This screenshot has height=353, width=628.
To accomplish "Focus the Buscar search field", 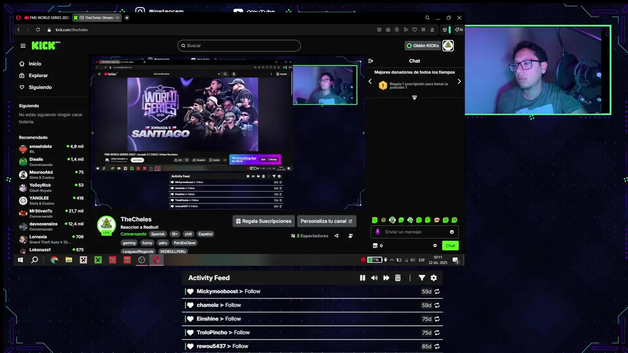I will [x=239, y=46].
